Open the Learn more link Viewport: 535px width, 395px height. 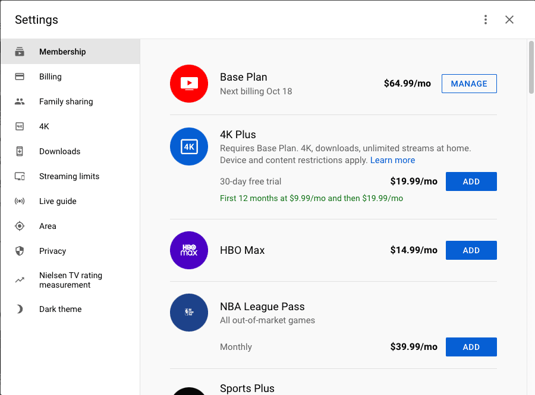point(392,160)
